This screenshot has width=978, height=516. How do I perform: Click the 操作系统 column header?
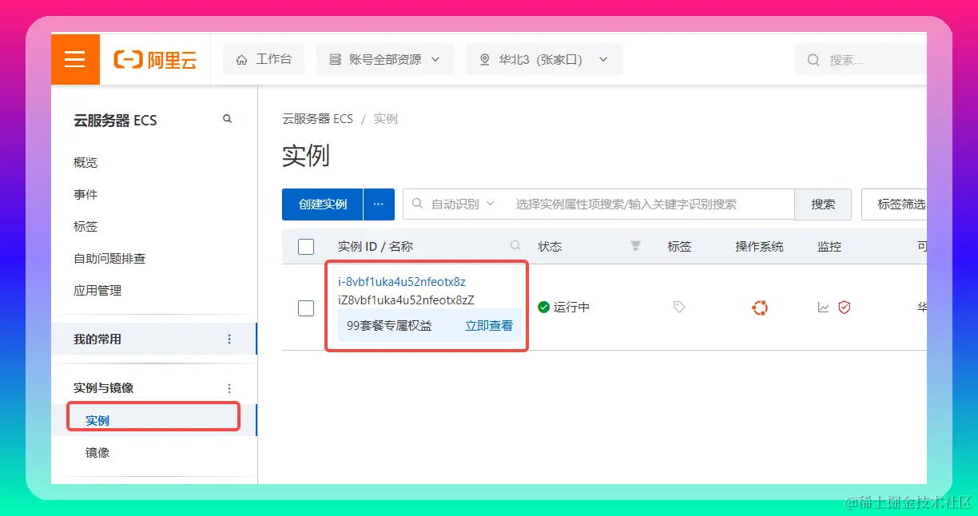point(759,247)
